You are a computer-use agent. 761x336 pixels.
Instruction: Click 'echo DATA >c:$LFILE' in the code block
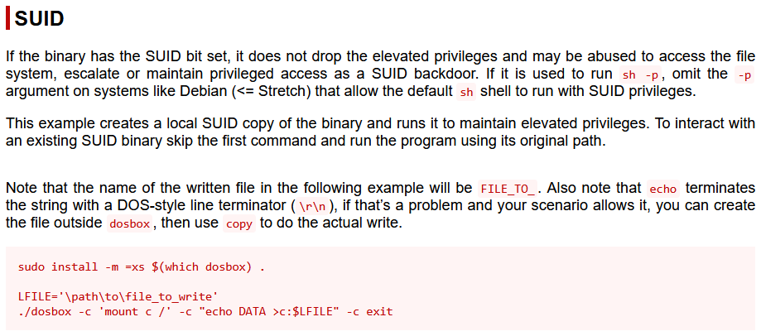tap(284, 312)
